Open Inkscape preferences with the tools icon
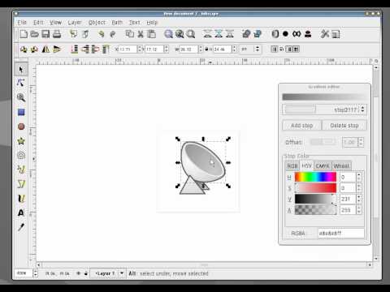This screenshot has width=390, height=292. (x=324, y=34)
